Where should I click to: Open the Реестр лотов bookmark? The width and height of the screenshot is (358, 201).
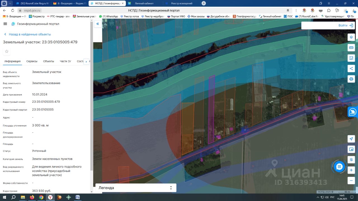click(x=129, y=16)
